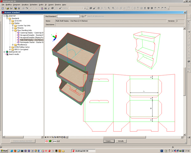
Task: Expand the desktopCAD.net node
Action: tap(4, 52)
